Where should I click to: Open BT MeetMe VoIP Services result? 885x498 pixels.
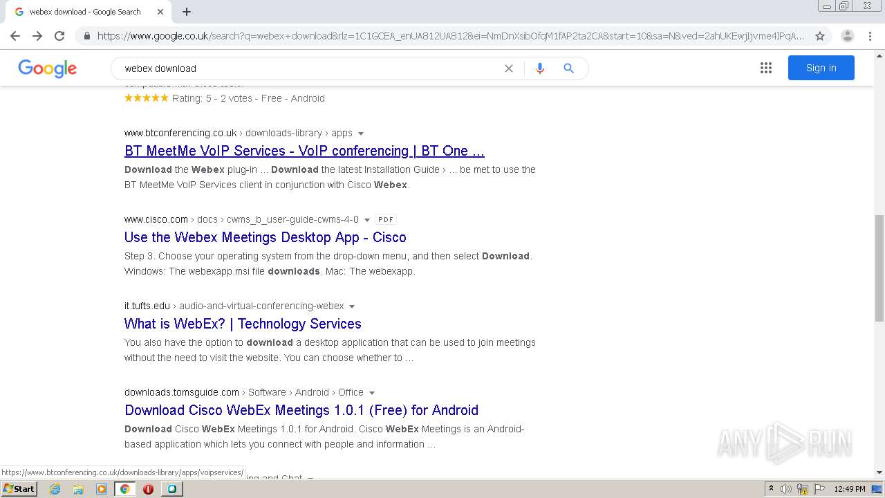tap(304, 151)
